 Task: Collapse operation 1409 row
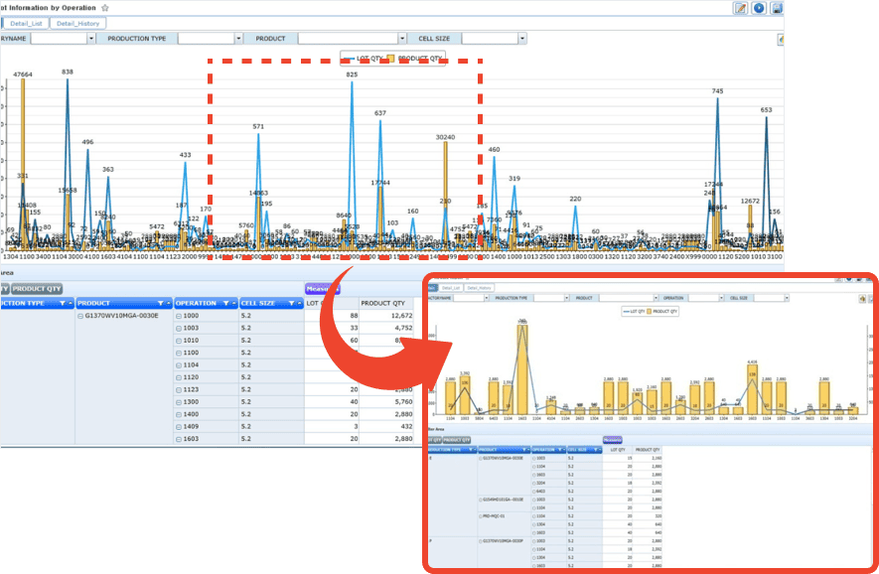(x=179, y=427)
